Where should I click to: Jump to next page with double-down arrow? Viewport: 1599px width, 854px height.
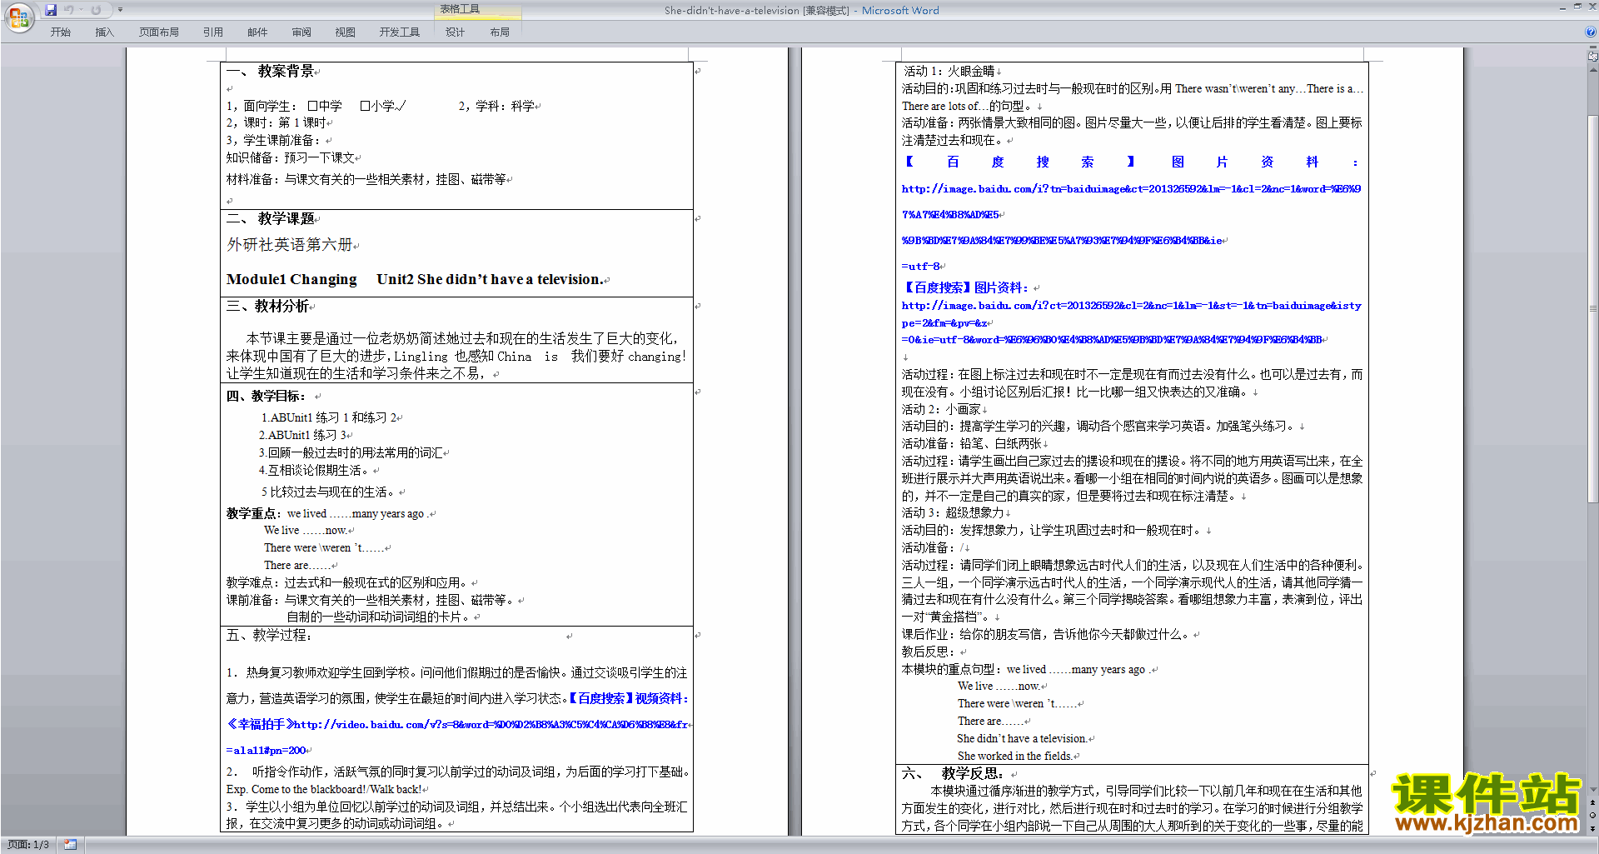[1593, 828]
